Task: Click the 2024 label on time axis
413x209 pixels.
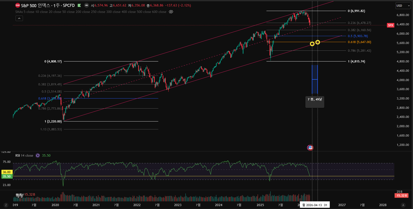Action: 219,205
